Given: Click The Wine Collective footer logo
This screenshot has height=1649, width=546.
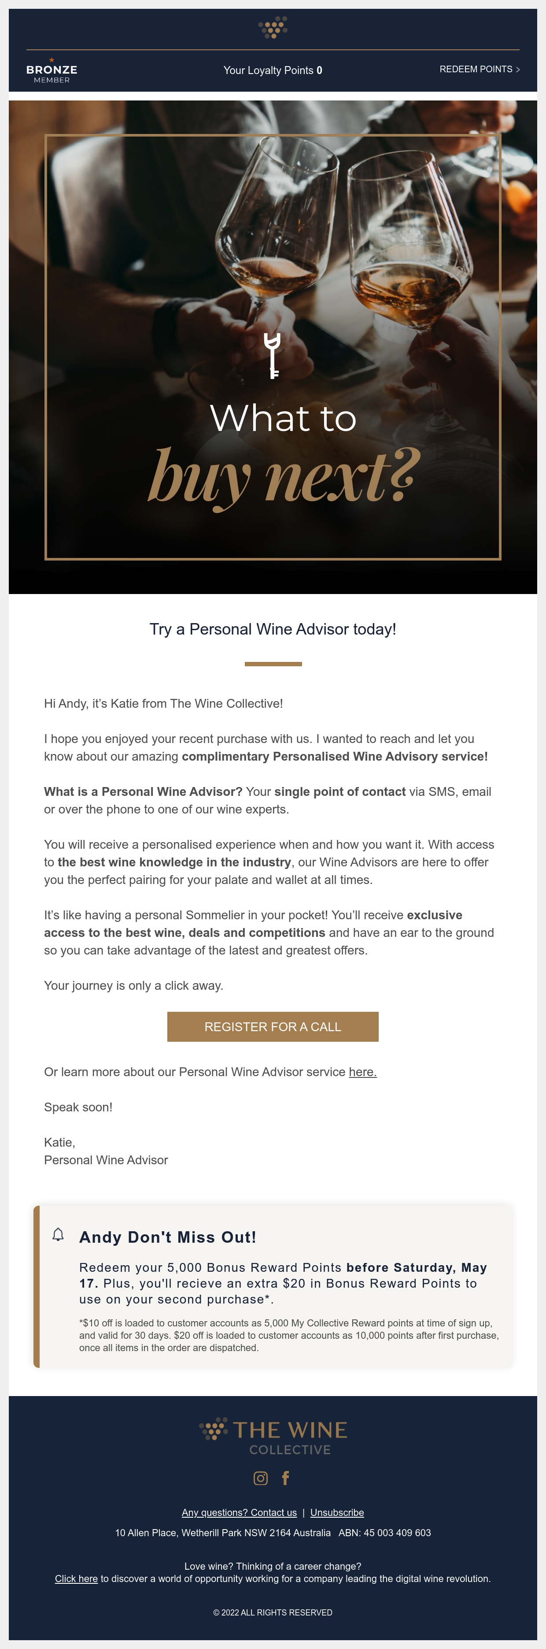Looking at the screenshot, I should pyautogui.click(x=273, y=1437).
